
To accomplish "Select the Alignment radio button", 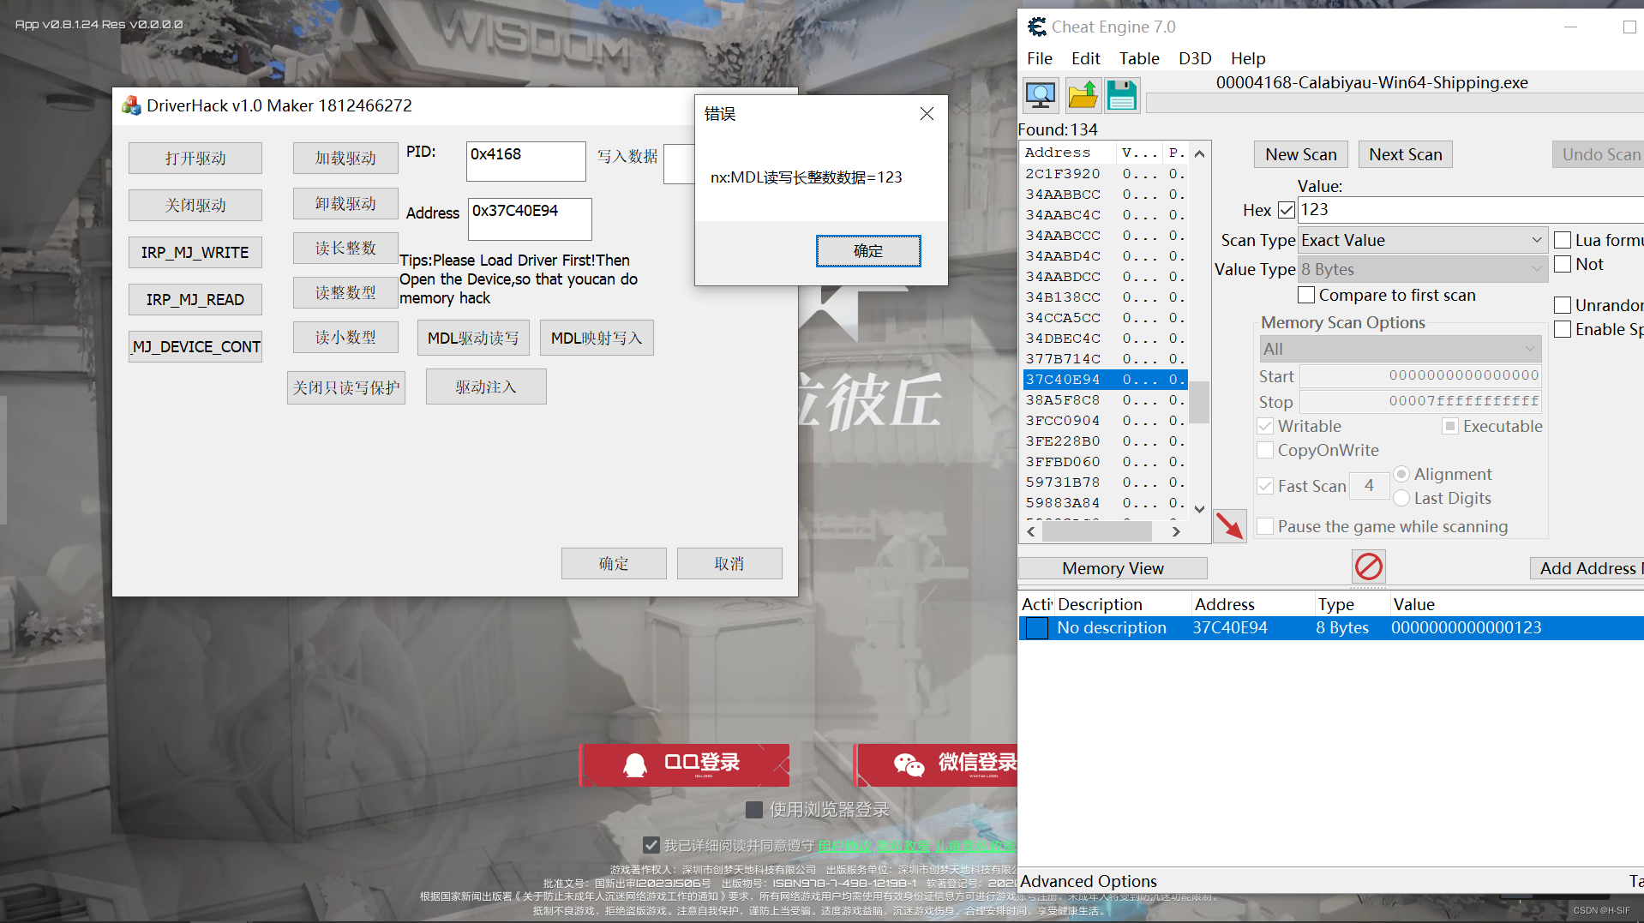I will (1401, 474).
